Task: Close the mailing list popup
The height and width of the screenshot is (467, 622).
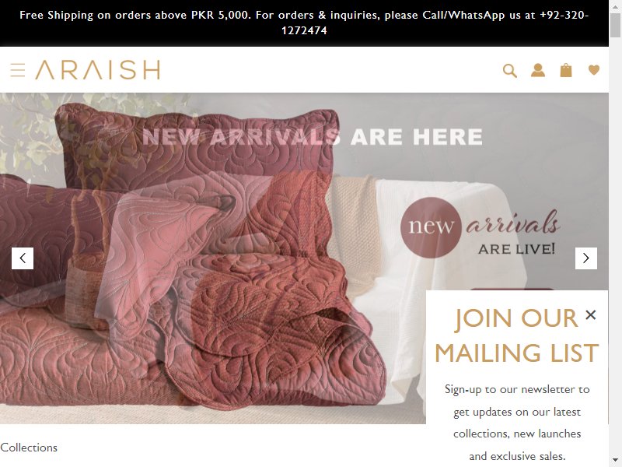Action: coord(591,315)
